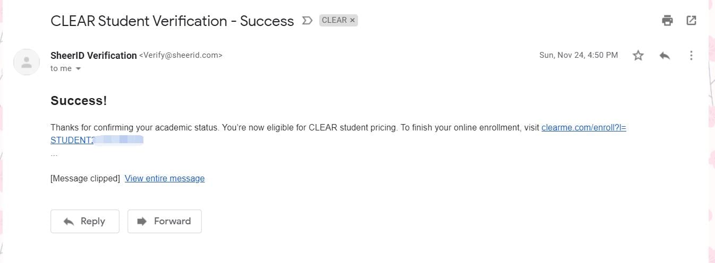Image resolution: width=715 pixels, height=263 pixels.
Task: Expand recipient details arrow next to 'to me'
Action: tap(78, 69)
